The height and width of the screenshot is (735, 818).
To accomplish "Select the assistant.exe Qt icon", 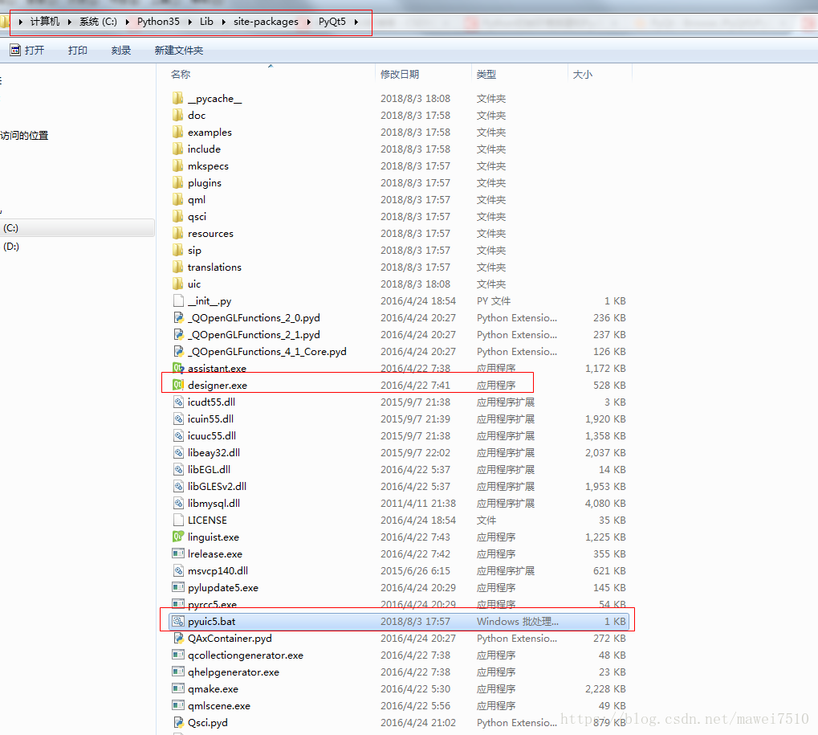I will click(178, 368).
